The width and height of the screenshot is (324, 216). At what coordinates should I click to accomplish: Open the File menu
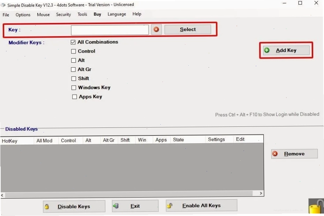point(6,15)
